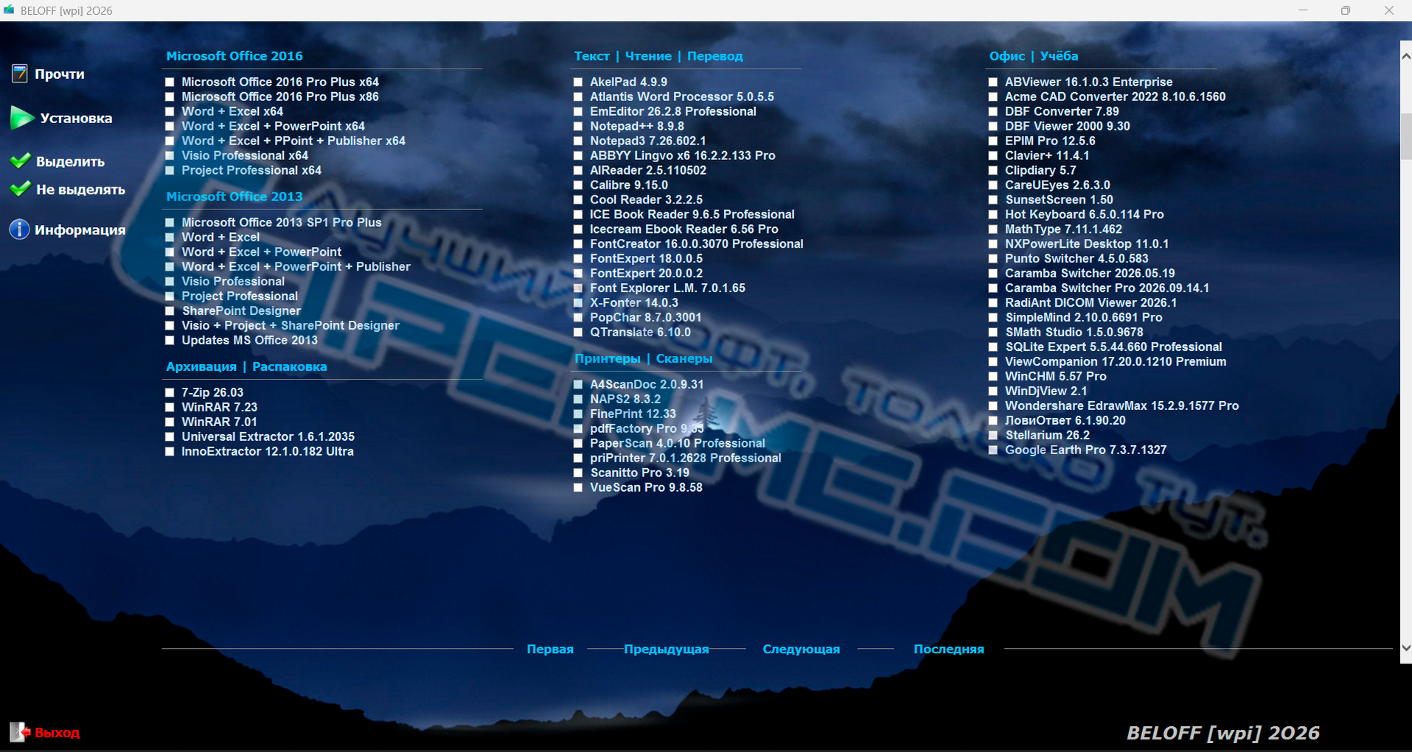Click the ABViewer 16.1.0.3 Enterprise entry
The image size is (1412, 752).
point(1088,82)
